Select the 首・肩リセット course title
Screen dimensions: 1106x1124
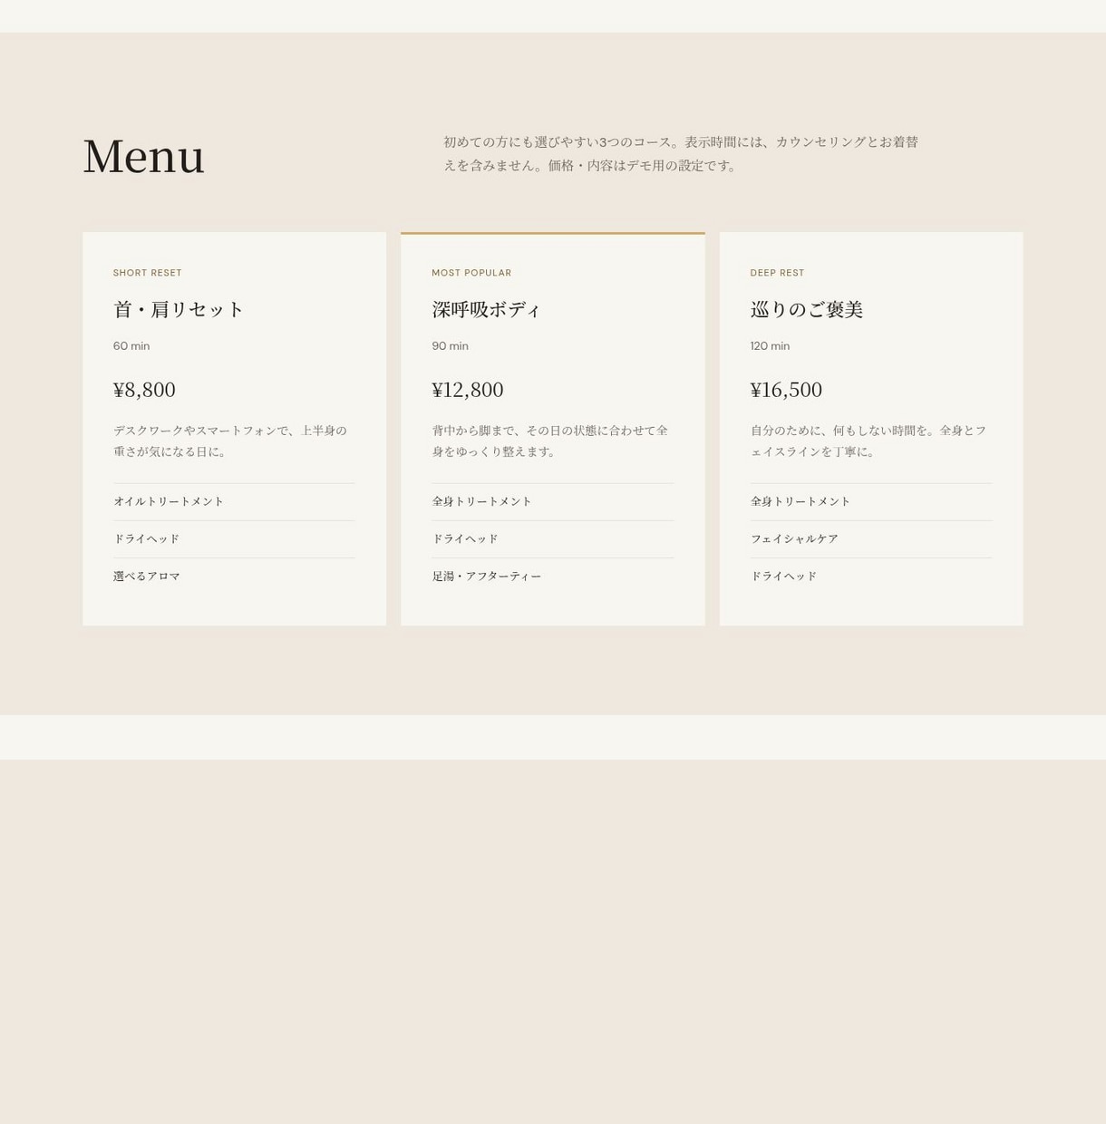(x=179, y=309)
